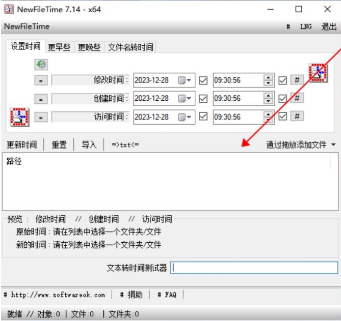Screen dimensions: 341x321
Task: Switch to the 更晚些 tab
Action: coord(89,47)
